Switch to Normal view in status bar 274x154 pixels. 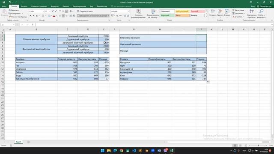point(235,145)
